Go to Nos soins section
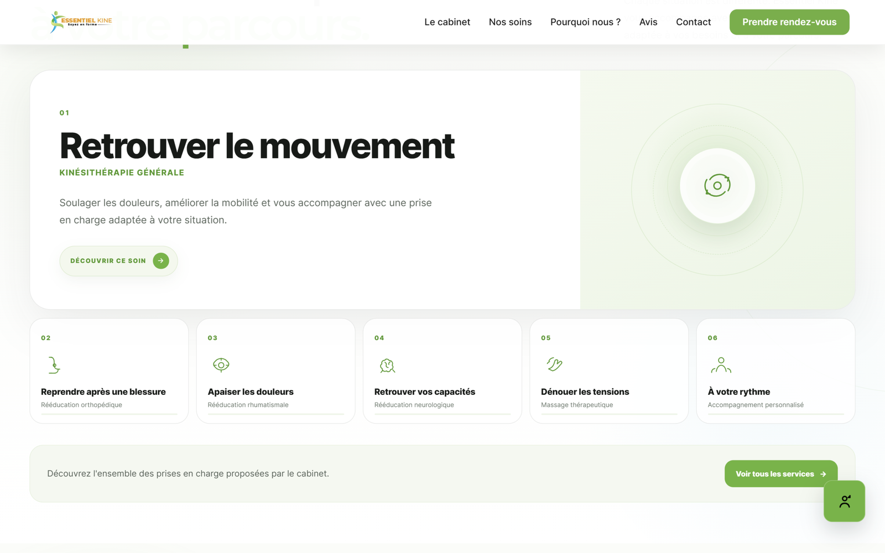885x553 pixels. (510, 22)
